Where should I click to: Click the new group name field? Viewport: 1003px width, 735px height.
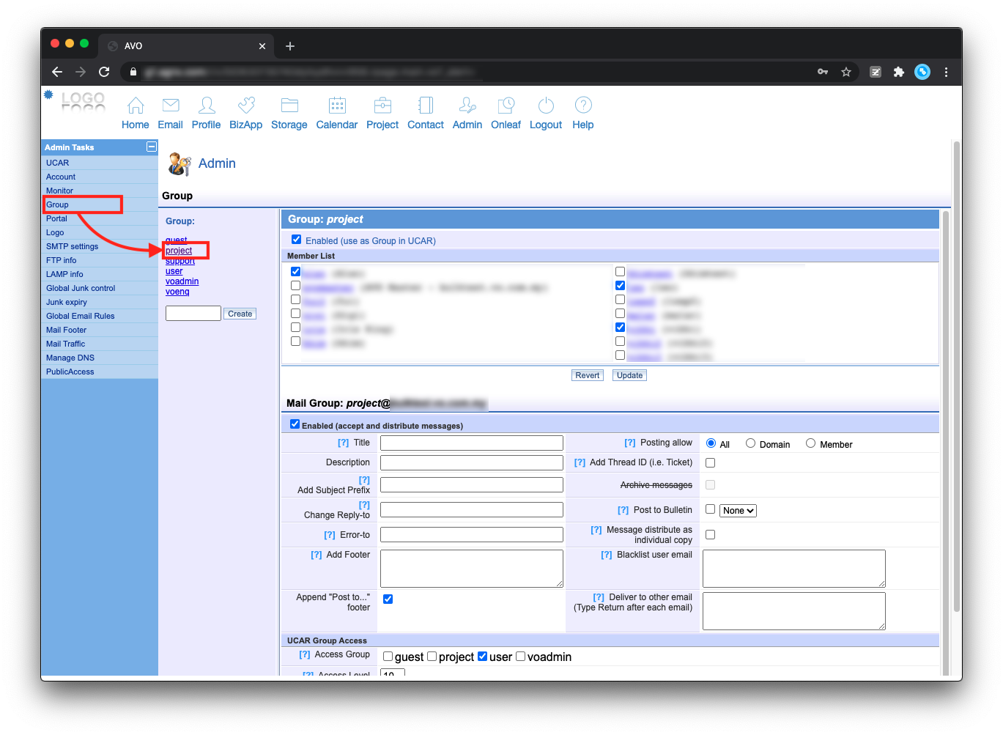[193, 314]
